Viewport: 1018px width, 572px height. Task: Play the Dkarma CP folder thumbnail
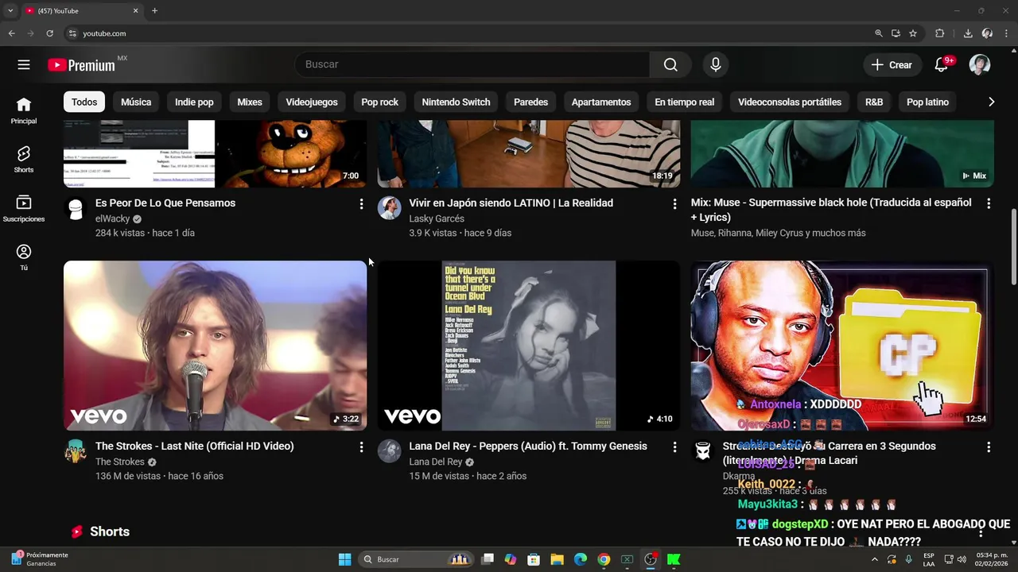point(842,346)
